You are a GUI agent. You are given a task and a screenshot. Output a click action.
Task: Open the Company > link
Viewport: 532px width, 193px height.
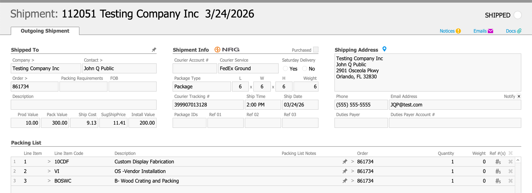tap(23, 60)
